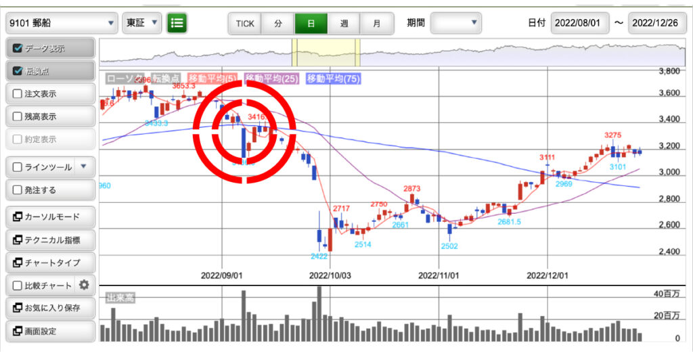
Task: Click the 40百万 volume axis label
Action: pos(667,294)
